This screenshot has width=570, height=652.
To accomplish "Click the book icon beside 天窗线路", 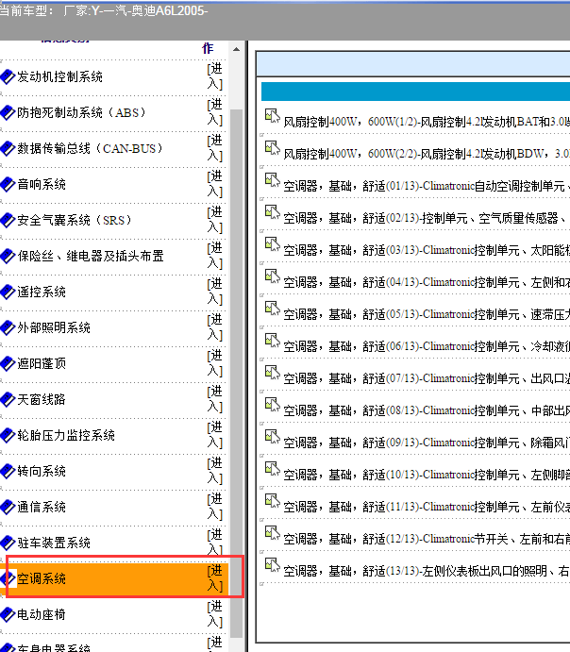I will pos(8,399).
